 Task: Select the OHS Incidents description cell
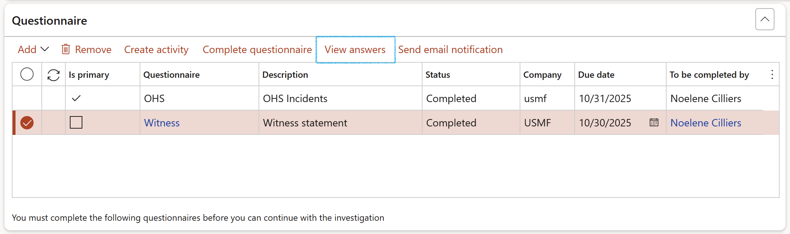coord(295,98)
